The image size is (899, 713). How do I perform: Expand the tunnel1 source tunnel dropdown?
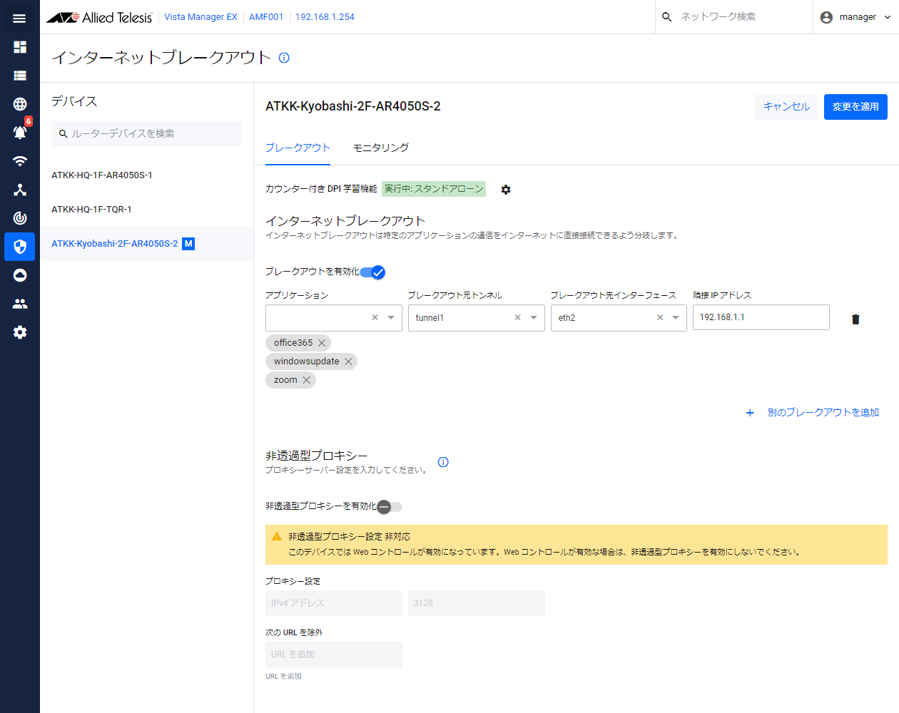[534, 318]
